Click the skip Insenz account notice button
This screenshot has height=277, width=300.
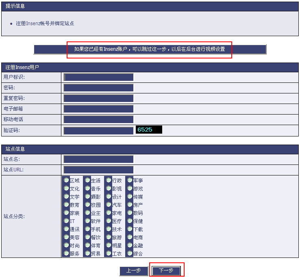click(150, 49)
